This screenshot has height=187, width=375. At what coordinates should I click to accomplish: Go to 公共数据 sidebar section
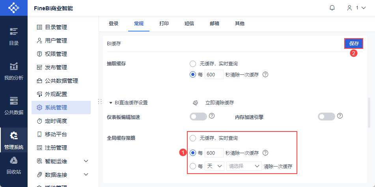point(14,105)
